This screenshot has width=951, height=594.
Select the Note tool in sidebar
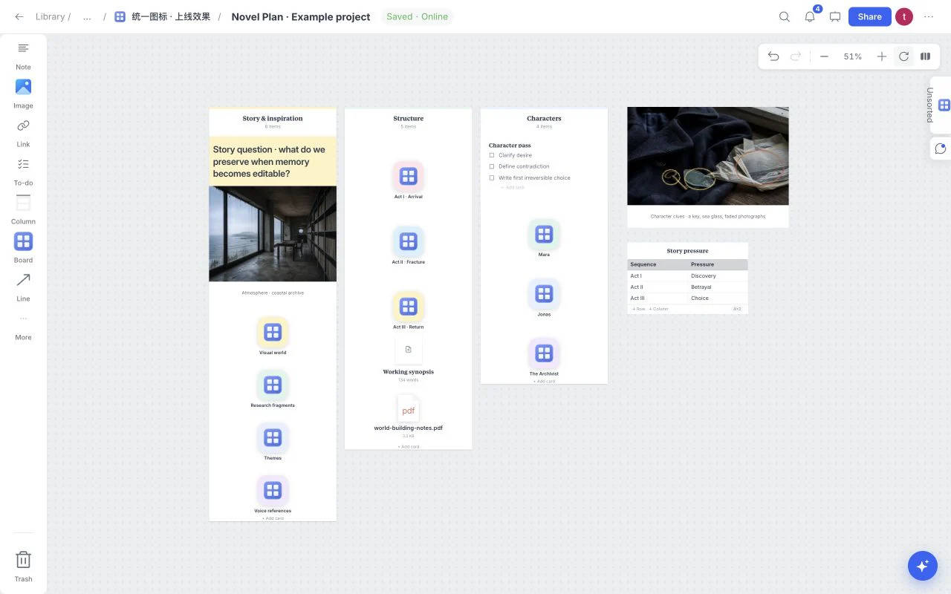point(23,56)
